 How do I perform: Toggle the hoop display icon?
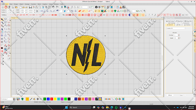pos(122,11)
